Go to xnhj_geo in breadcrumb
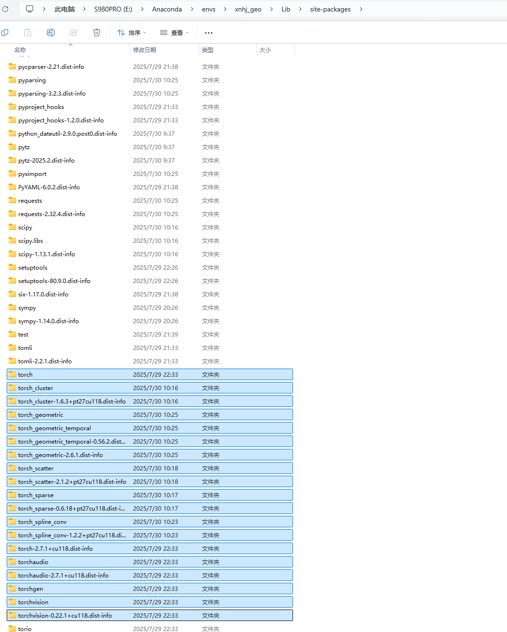 (248, 9)
